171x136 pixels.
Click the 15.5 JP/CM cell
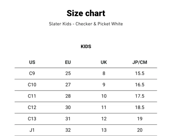(x=140, y=73)
